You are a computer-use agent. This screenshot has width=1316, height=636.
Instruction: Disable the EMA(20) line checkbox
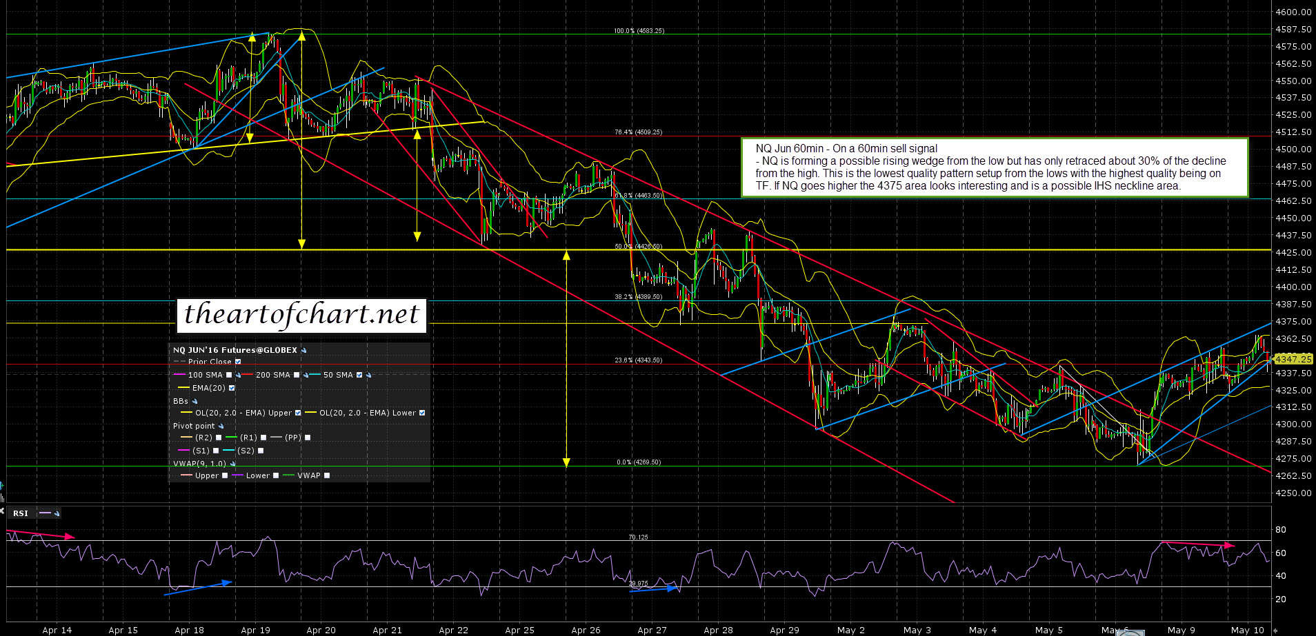tap(232, 388)
